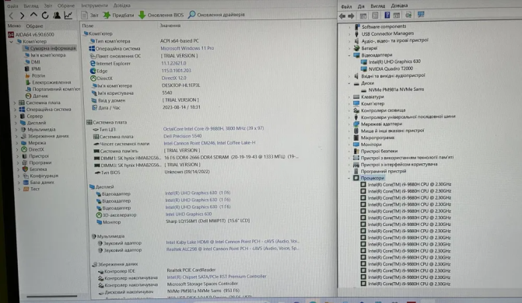Click the AIDA64 back navigation arrow

(12, 16)
